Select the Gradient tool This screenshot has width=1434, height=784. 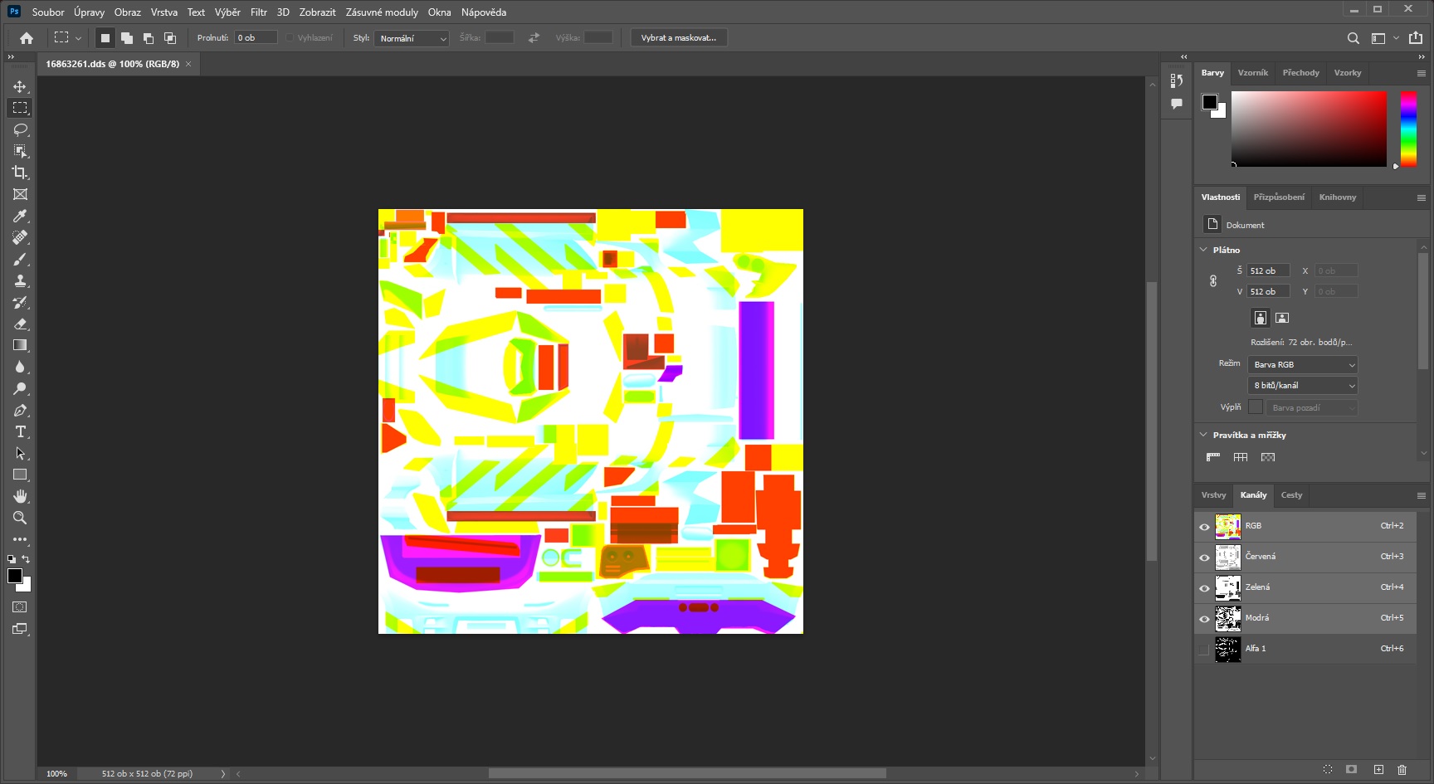click(x=20, y=345)
